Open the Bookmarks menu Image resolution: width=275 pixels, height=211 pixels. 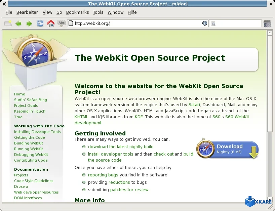tap(78, 12)
